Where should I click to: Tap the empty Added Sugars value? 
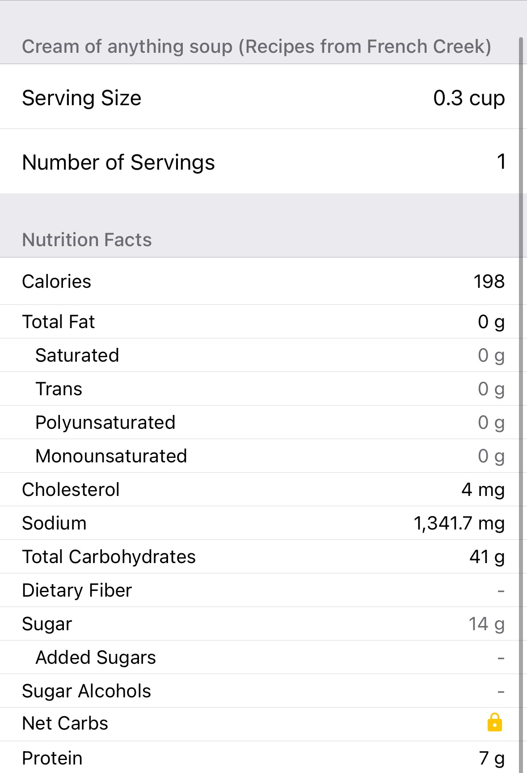pyautogui.click(x=501, y=658)
